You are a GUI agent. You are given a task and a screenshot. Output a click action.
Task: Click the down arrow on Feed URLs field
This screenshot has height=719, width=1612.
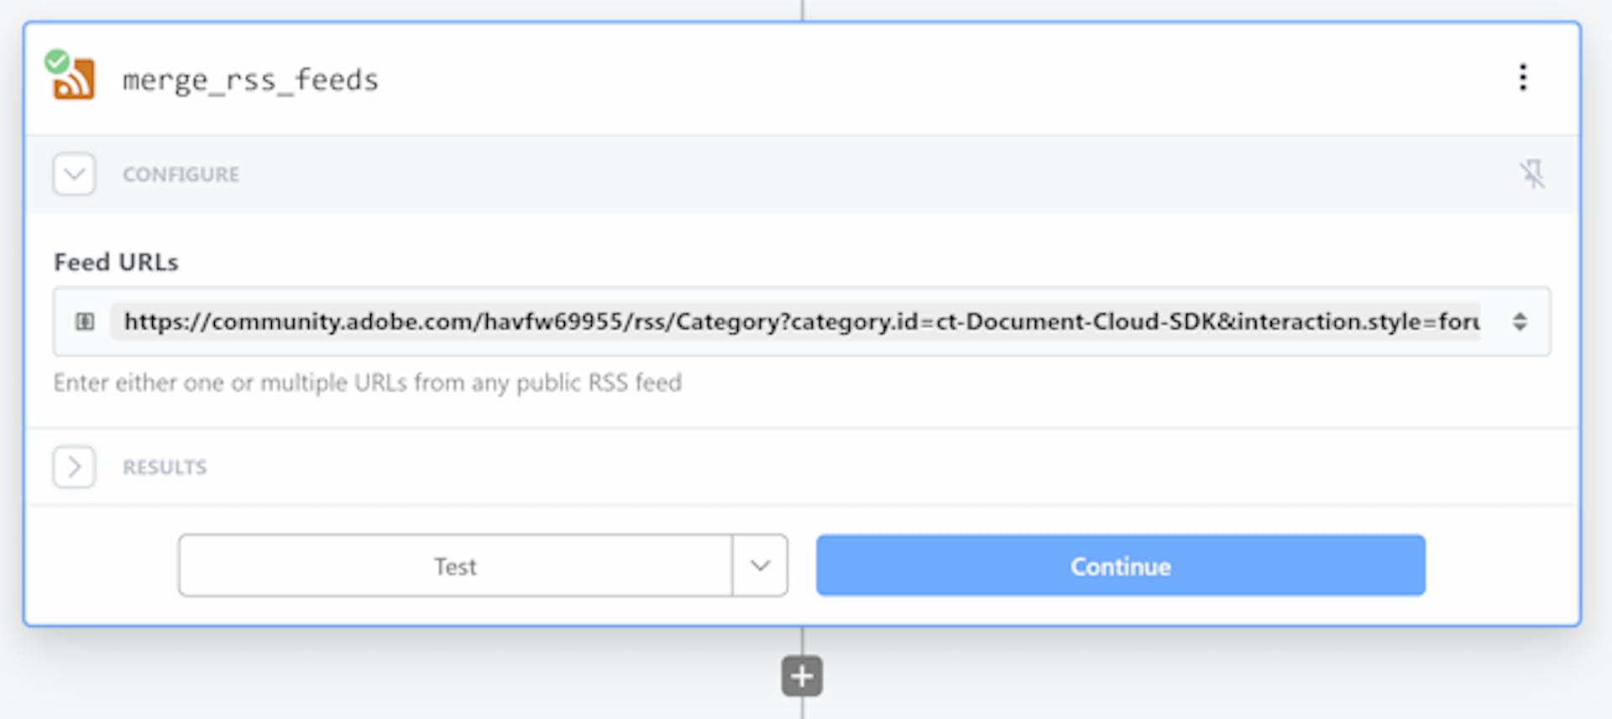1520,327
